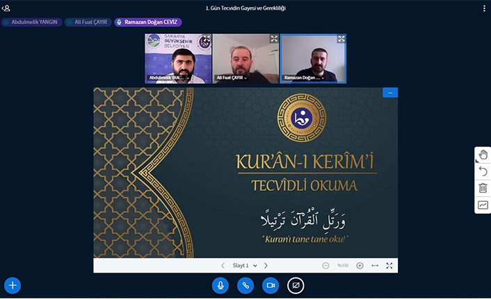Select the hand pan tool

pyautogui.click(x=483, y=155)
